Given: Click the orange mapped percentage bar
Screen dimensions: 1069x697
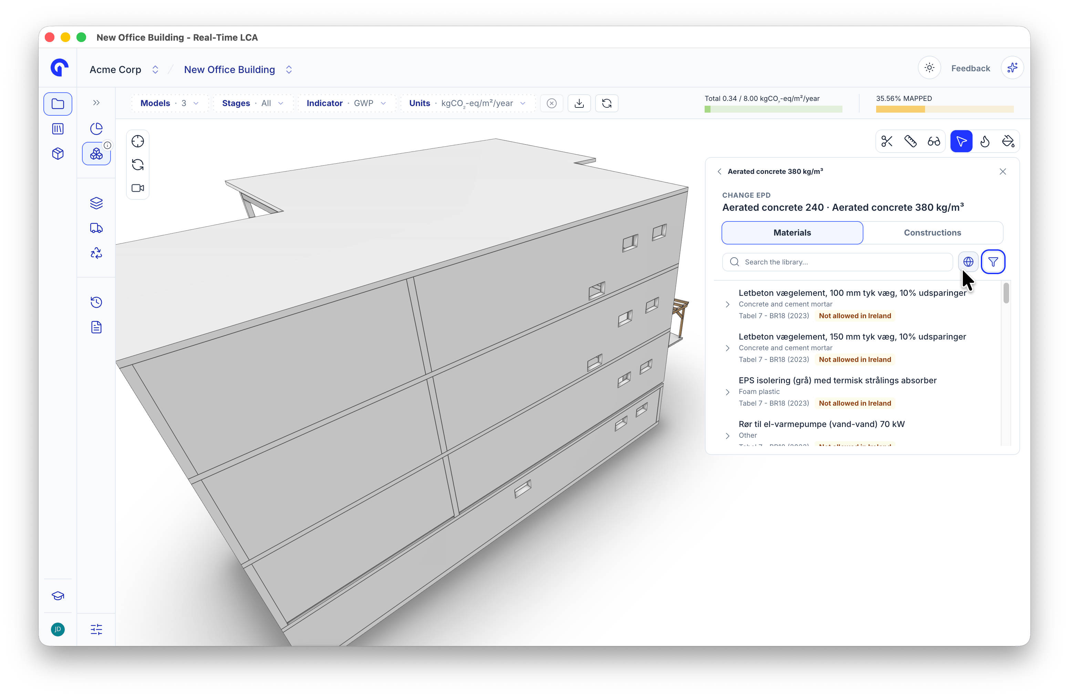Looking at the screenshot, I should point(945,109).
